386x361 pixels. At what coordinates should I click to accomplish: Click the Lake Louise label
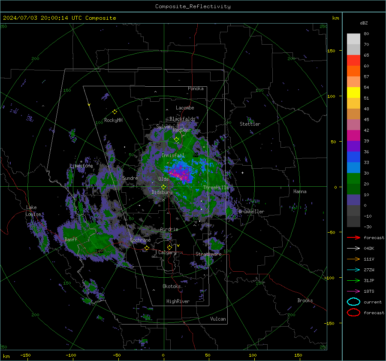click(x=33, y=211)
